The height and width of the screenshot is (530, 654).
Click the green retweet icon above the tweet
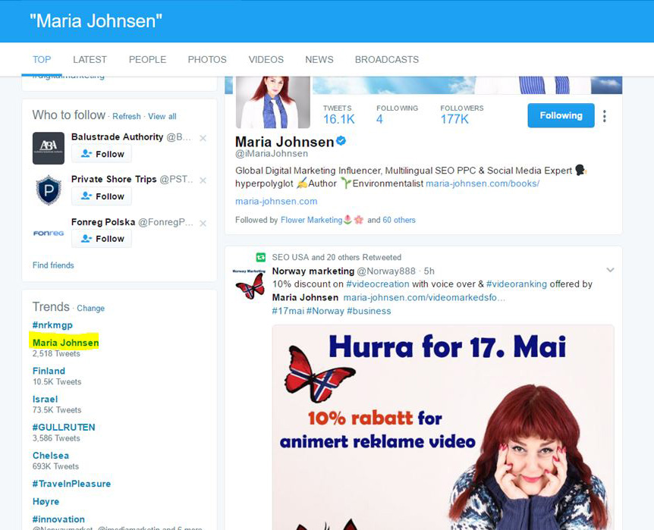261,257
